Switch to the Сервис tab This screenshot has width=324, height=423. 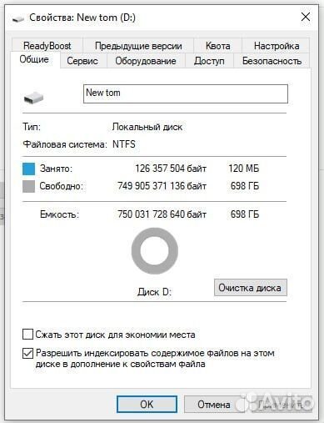[x=82, y=61]
